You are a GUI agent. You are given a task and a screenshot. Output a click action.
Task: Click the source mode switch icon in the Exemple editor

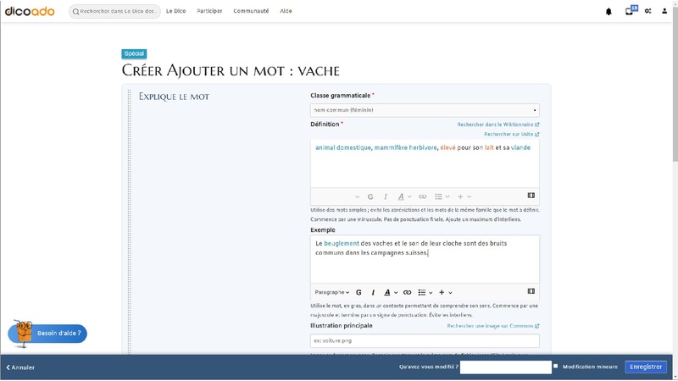click(x=531, y=291)
